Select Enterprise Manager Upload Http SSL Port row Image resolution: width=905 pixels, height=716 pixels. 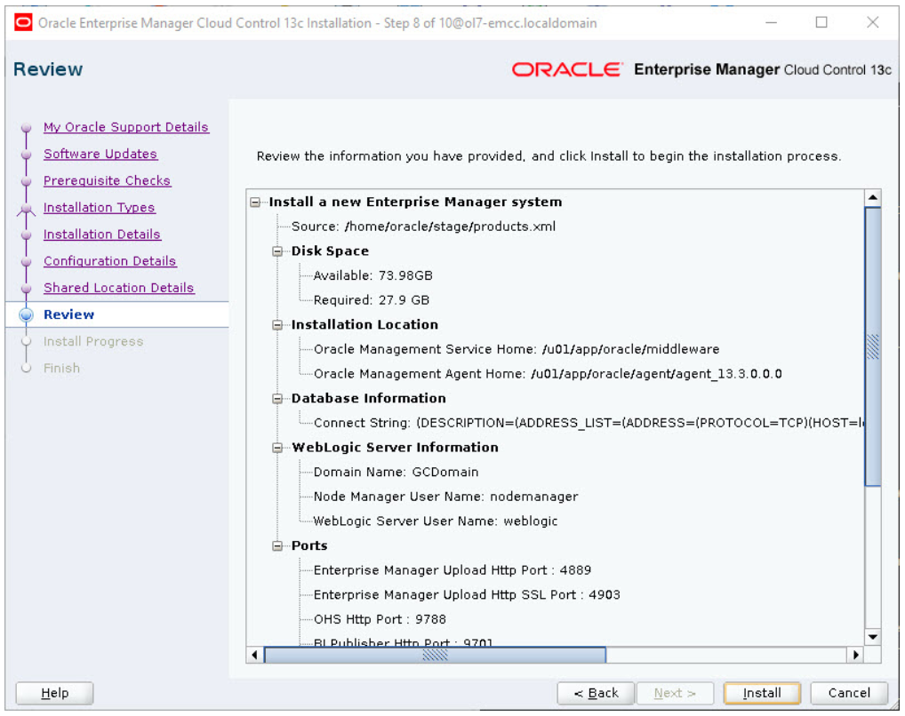point(467,595)
